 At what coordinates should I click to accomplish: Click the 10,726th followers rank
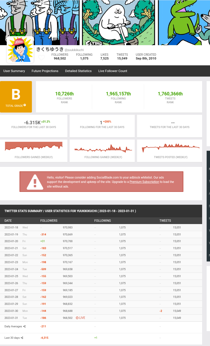[64, 94]
